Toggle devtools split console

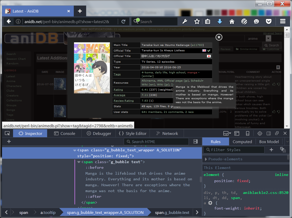coord(237,133)
